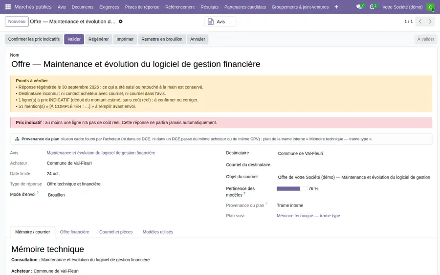Edit the Nom title field
The image size is (440, 275).
tap(221, 64)
